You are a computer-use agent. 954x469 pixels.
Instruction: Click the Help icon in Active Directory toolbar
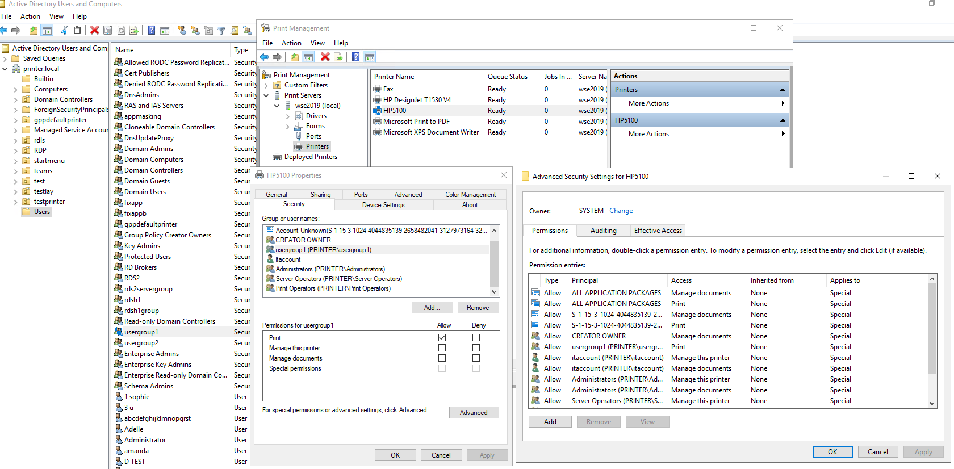(x=151, y=30)
